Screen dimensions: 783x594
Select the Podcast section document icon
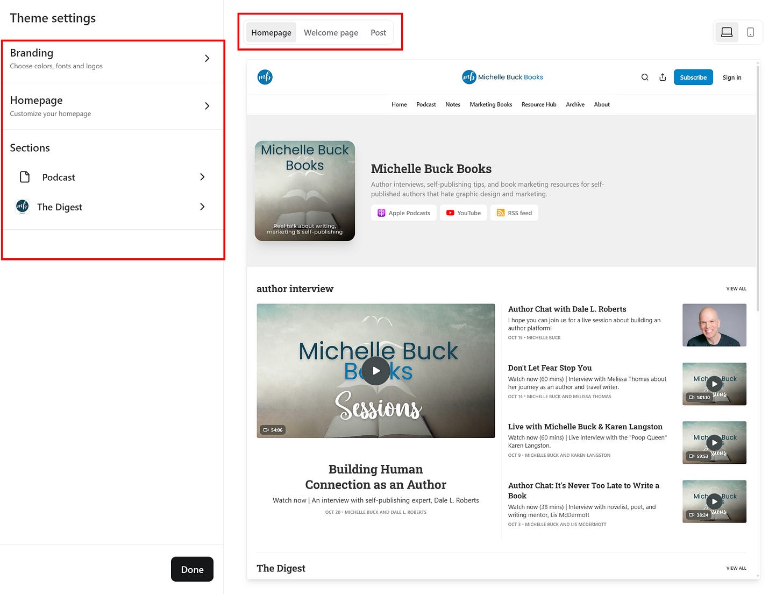(23, 176)
